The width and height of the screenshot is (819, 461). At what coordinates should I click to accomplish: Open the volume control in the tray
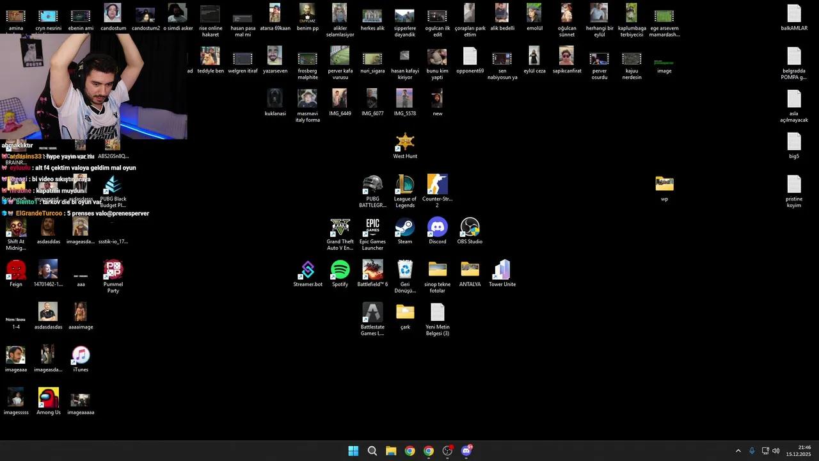point(776,451)
